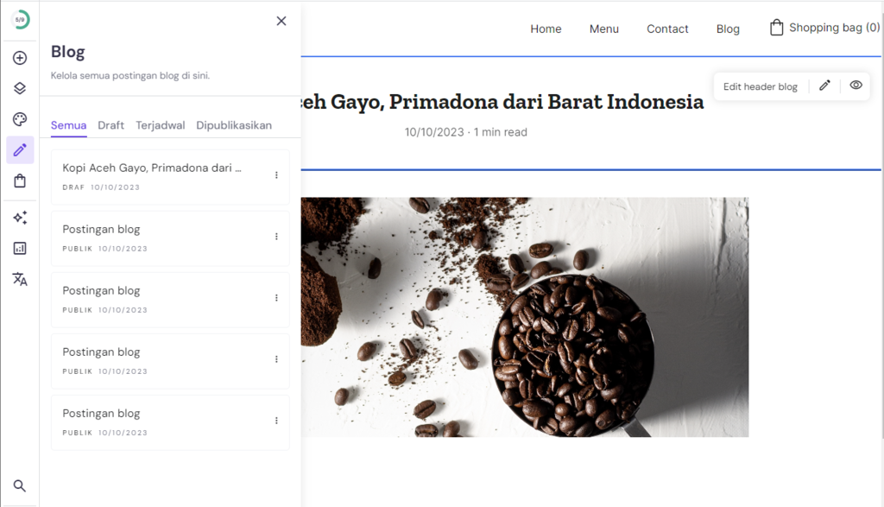Open search with the magnifier icon

coord(19,485)
